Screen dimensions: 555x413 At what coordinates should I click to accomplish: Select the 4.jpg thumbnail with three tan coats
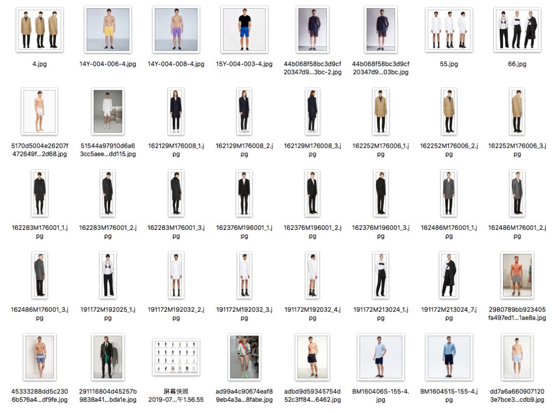coord(40,30)
